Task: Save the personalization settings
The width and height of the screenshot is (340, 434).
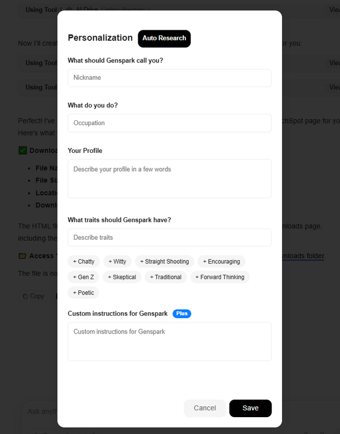Action: tap(250, 408)
